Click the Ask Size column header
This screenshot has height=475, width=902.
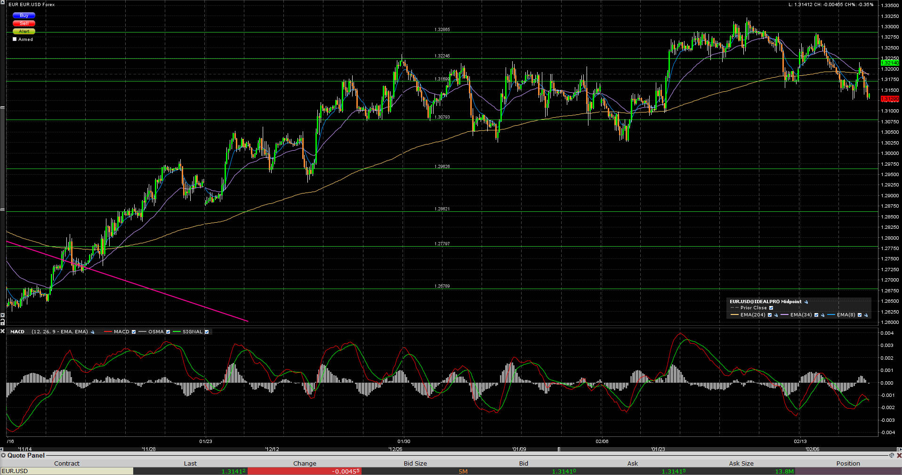[741, 463]
